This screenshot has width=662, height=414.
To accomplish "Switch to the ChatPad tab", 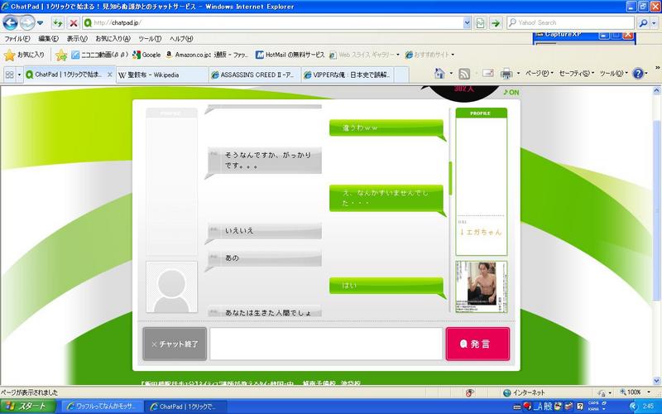I will tap(65, 75).
